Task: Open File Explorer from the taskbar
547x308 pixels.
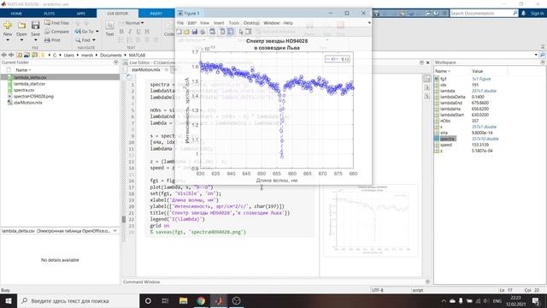Action: click(183, 300)
